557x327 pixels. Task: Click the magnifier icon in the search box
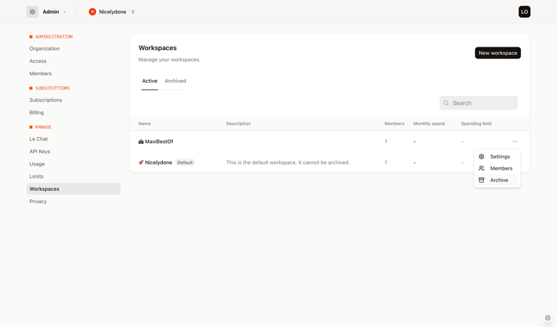click(446, 103)
